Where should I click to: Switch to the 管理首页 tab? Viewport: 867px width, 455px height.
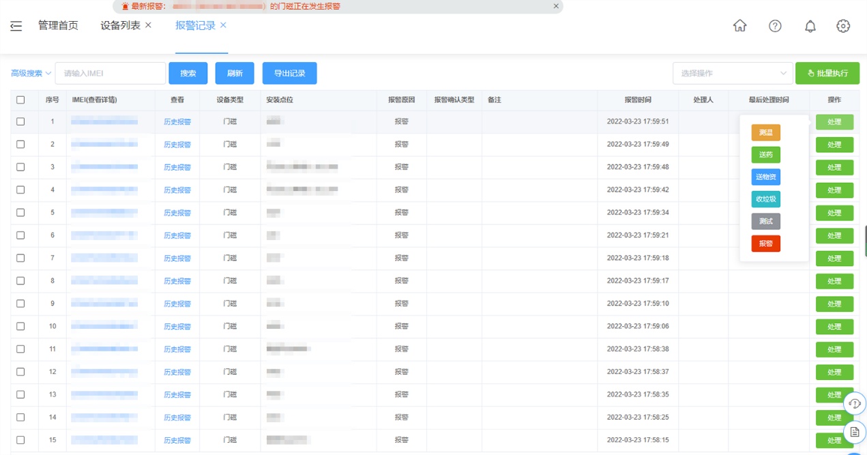[x=58, y=26]
